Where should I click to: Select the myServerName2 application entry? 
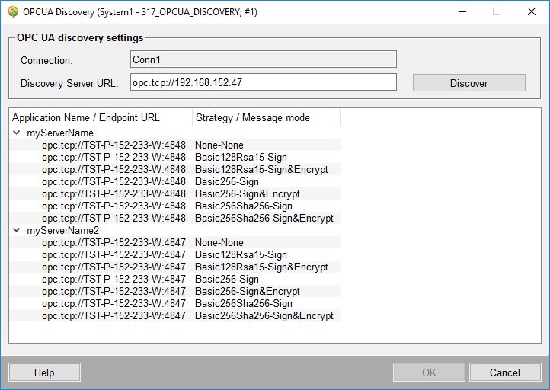click(63, 231)
